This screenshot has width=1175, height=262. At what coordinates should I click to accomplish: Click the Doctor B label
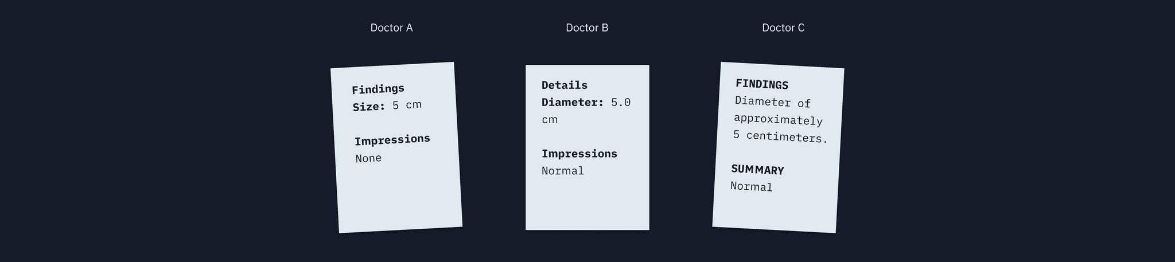pyautogui.click(x=587, y=28)
